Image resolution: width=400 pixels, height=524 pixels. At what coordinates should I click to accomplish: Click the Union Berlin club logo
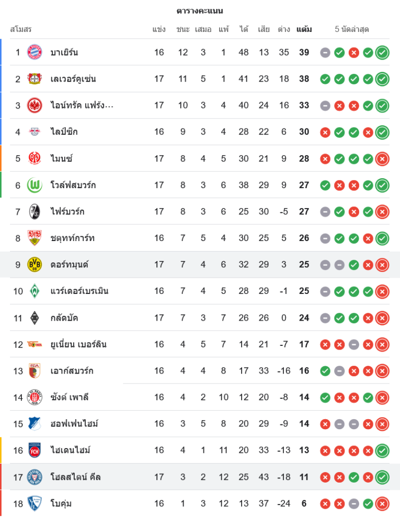click(x=35, y=344)
